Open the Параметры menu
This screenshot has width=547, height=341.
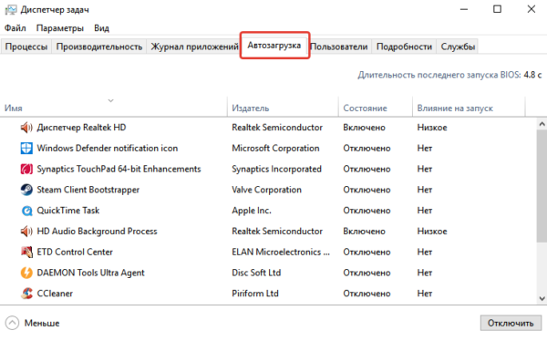pos(60,28)
